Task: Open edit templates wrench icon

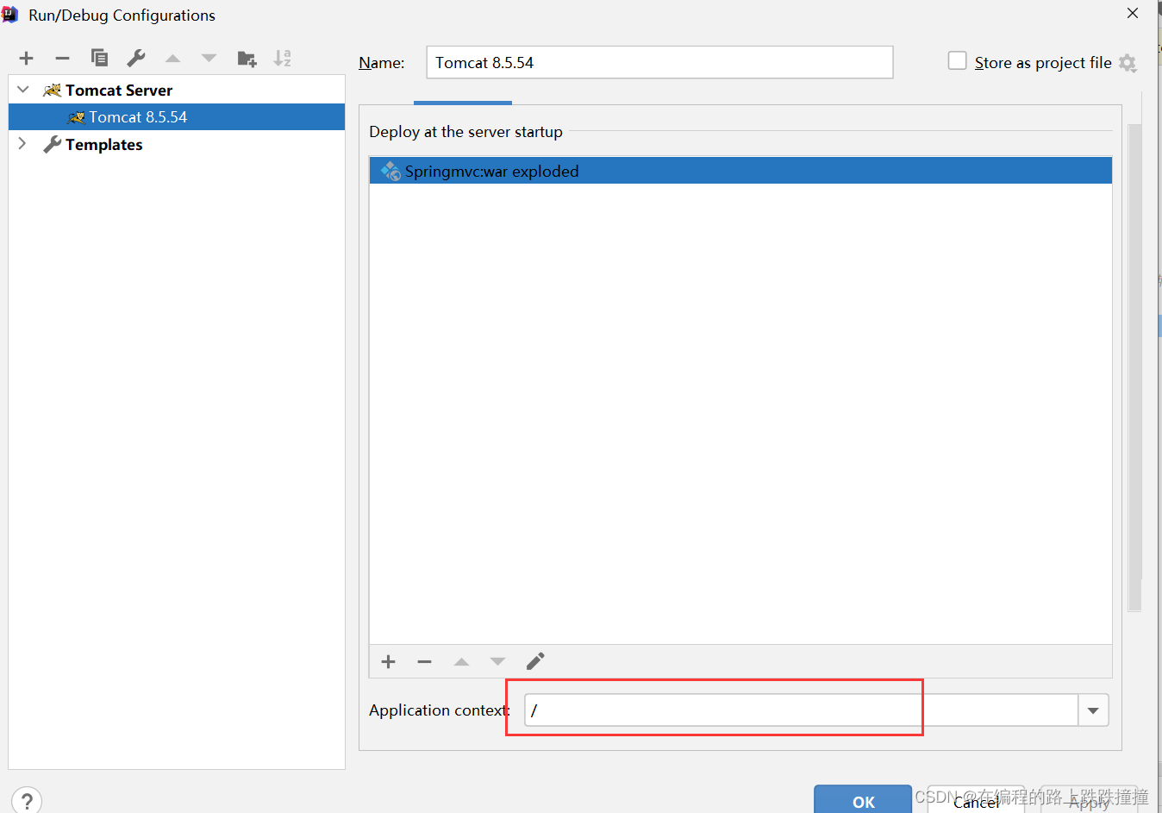Action: [x=136, y=58]
